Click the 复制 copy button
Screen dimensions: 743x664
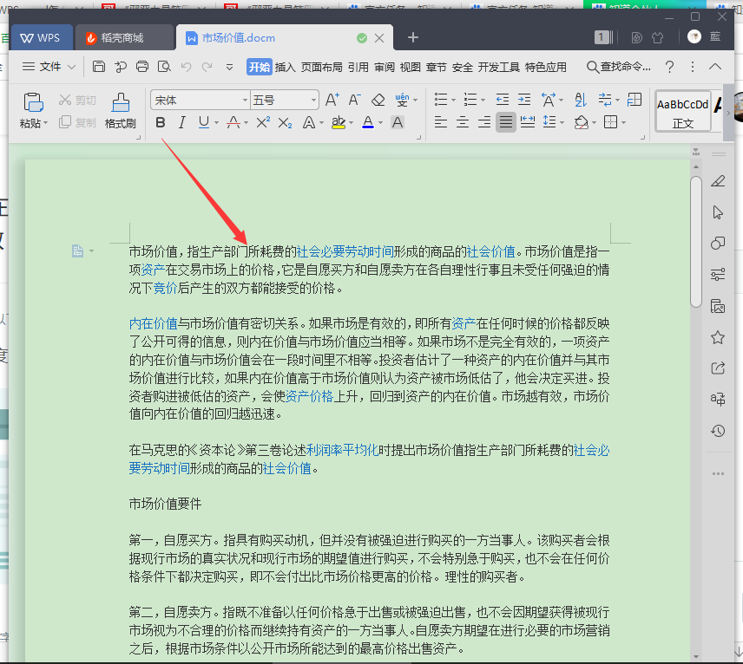(77, 122)
